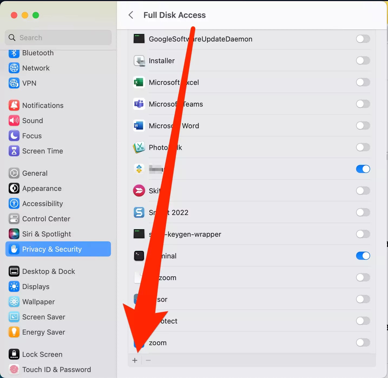
Task: Open Control Center settings
Action: pyautogui.click(x=46, y=219)
